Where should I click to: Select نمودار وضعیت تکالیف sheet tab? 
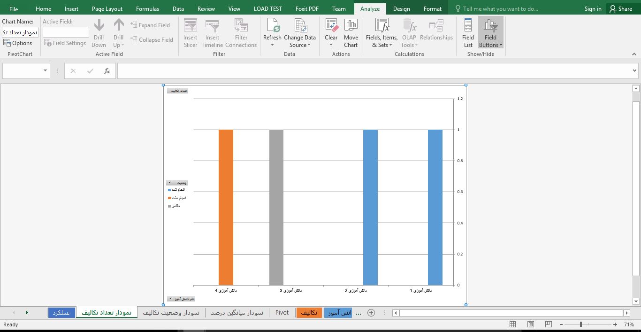[x=171, y=312]
